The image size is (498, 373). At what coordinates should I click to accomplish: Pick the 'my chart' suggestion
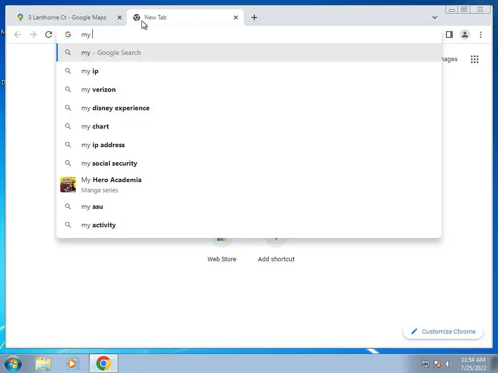249,126
